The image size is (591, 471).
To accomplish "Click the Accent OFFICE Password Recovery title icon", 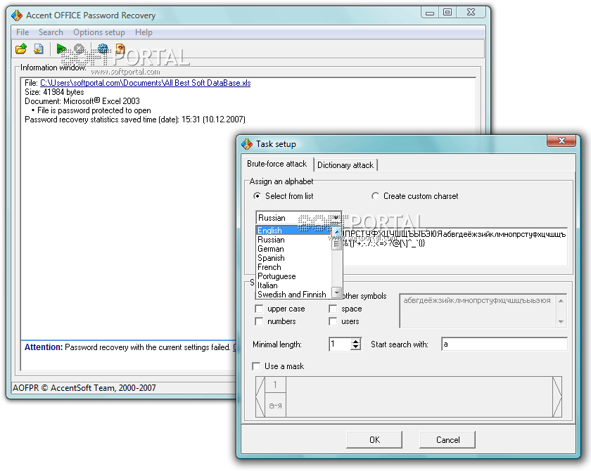I will pyautogui.click(x=17, y=15).
